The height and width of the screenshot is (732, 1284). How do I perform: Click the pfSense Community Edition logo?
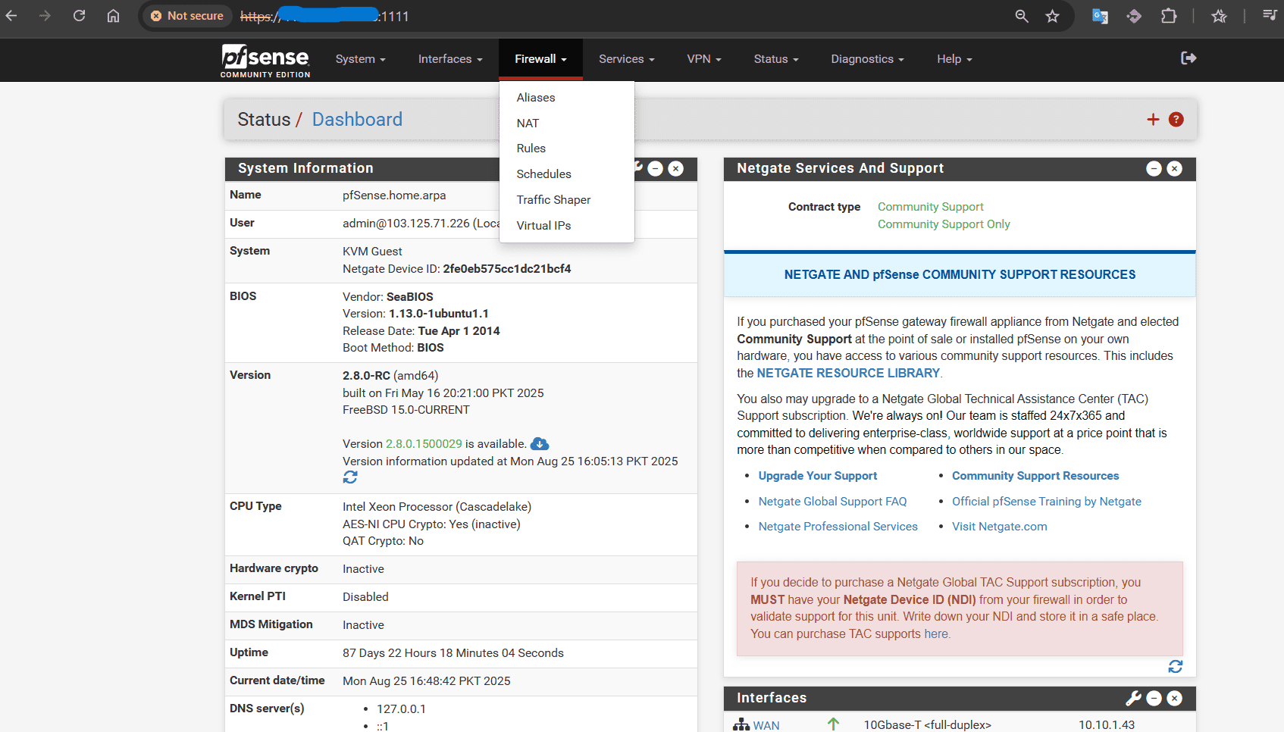(x=265, y=60)
